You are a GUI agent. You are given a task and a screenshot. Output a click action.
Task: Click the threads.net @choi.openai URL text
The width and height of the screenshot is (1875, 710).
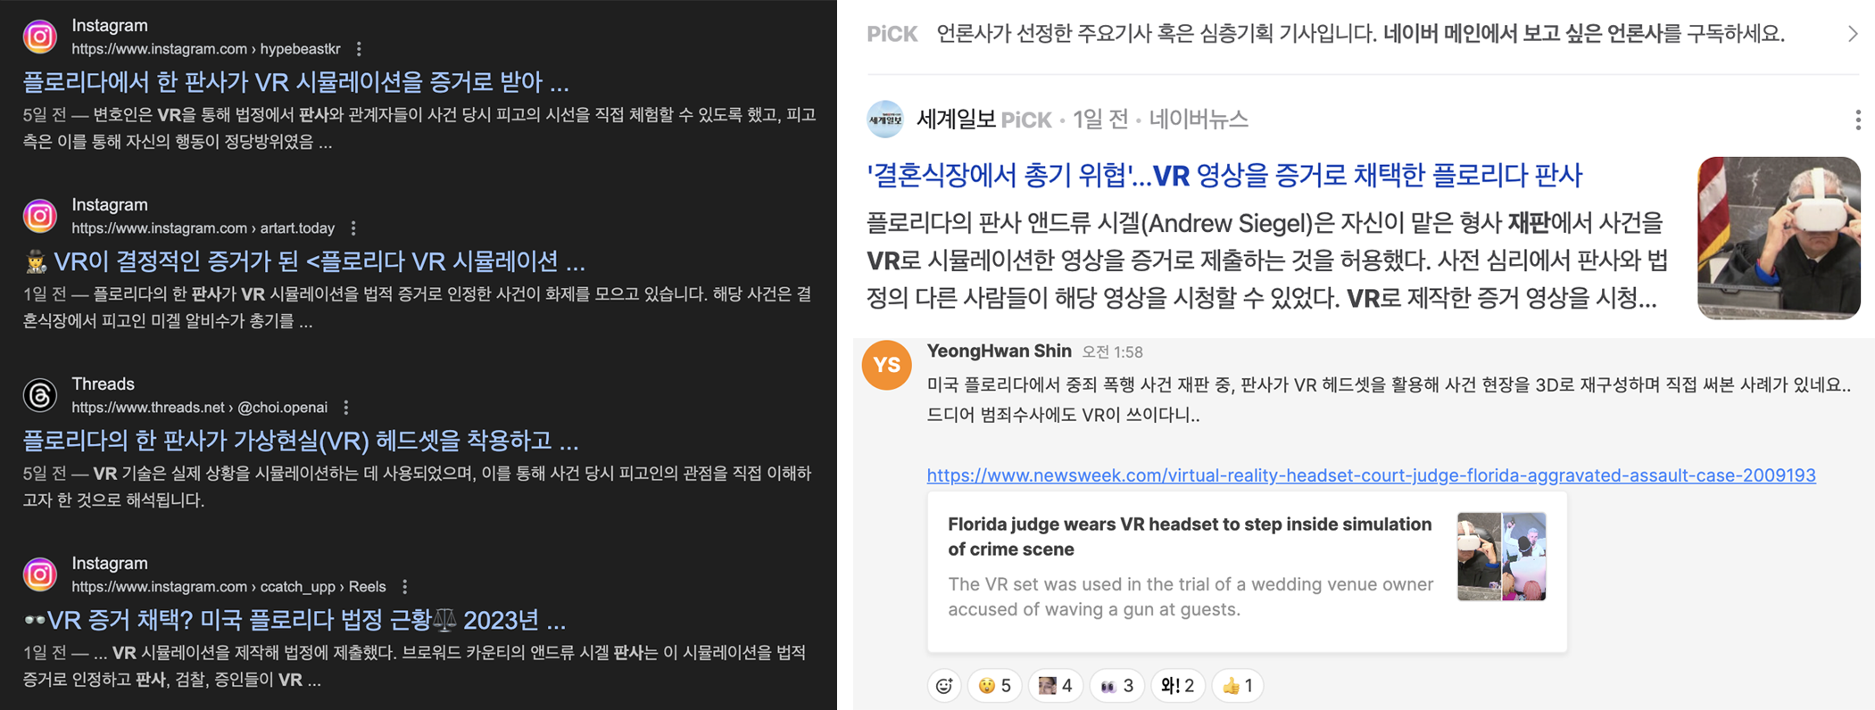[x=200, y=408]
